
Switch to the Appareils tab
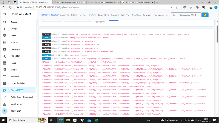(x=64, y=15)
